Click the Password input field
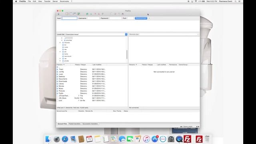The width and height of the screenshot is (256, 144). tap(115, 18)
